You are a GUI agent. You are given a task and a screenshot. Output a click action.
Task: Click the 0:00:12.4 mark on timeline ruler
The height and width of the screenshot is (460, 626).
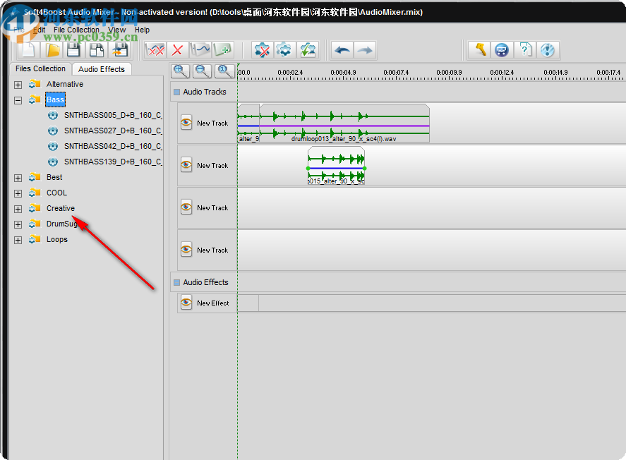tap(502, 73)
